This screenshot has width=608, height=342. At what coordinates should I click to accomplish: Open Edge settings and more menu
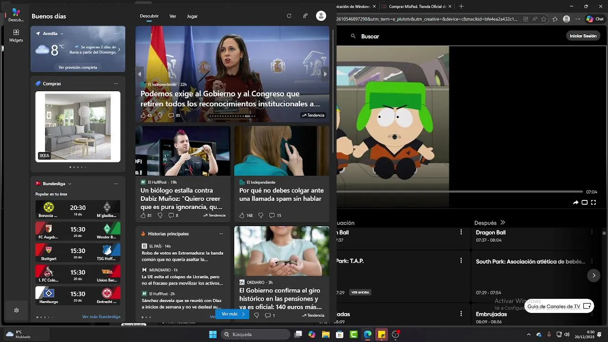click(x=578, y=19)
